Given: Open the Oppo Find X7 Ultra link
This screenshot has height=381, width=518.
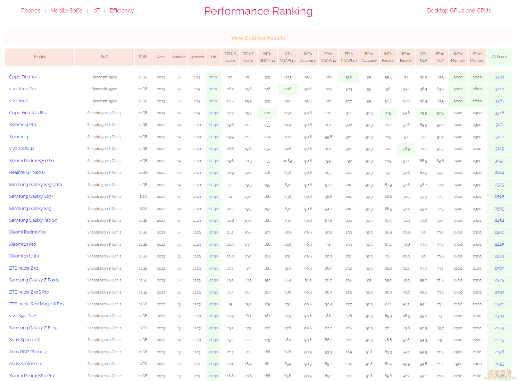Looking at the screenshot, I should pos(28,113).
